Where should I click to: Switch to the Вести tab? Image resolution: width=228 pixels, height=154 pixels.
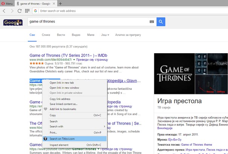[61, 35]
